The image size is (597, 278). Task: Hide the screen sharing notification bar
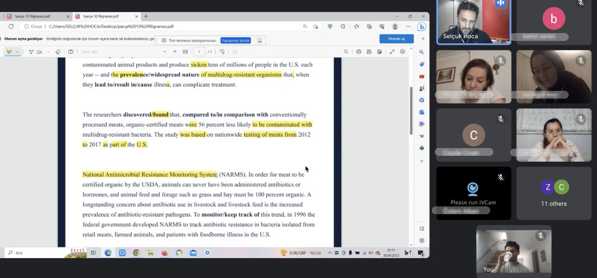click(x=259, y=40)
